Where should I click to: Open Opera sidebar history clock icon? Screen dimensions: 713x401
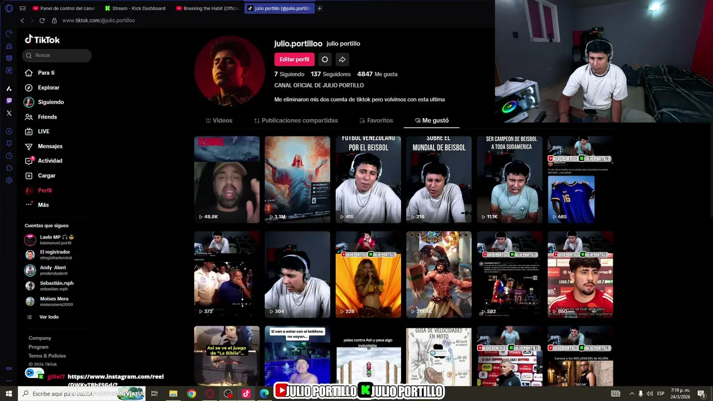(x=9, y=156)
